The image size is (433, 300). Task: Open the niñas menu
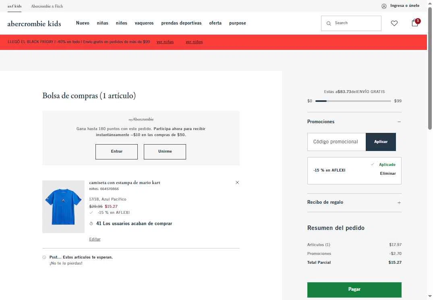click(102, 23)
